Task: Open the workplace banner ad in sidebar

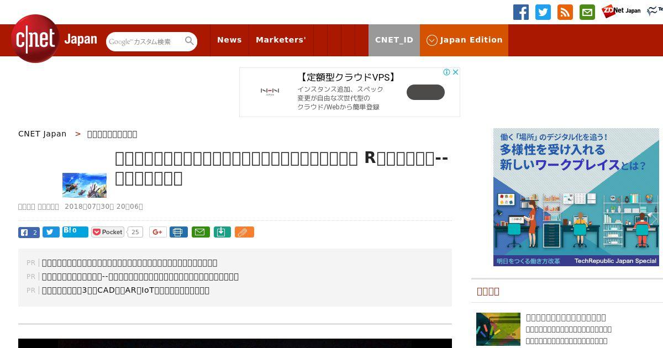Action: [576, 197]
